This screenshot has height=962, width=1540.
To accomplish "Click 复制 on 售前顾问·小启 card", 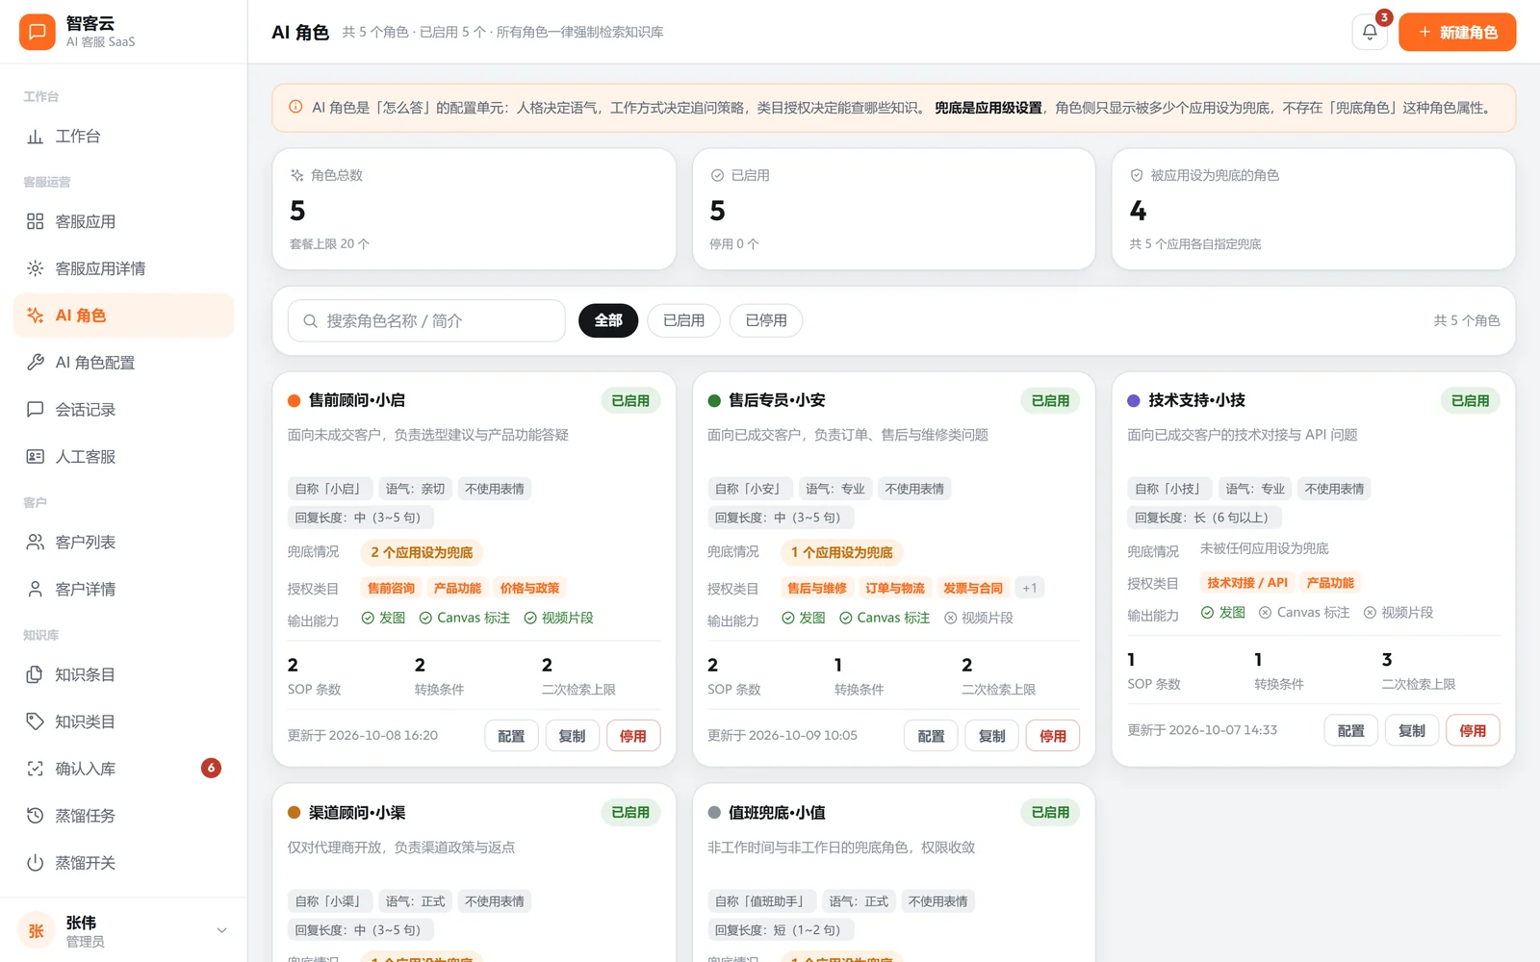I will [x=572, y=736].
